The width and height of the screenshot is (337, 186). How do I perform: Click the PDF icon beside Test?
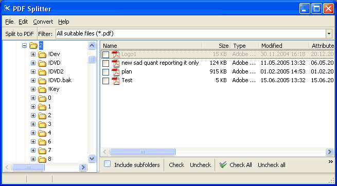(116, 81)
